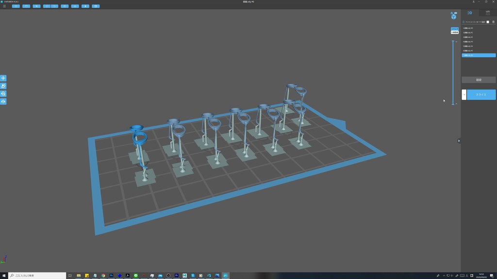Click the layer slider bottom chevron
497x279 pixels.
[456, 104]
